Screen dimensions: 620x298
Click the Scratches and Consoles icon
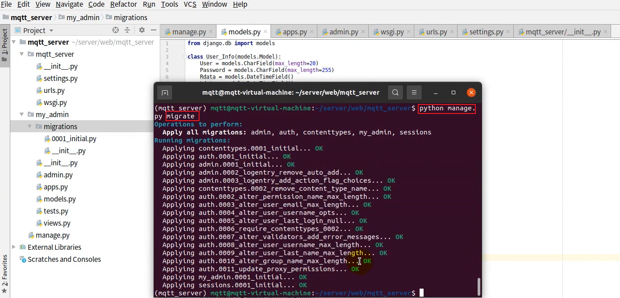23,260
